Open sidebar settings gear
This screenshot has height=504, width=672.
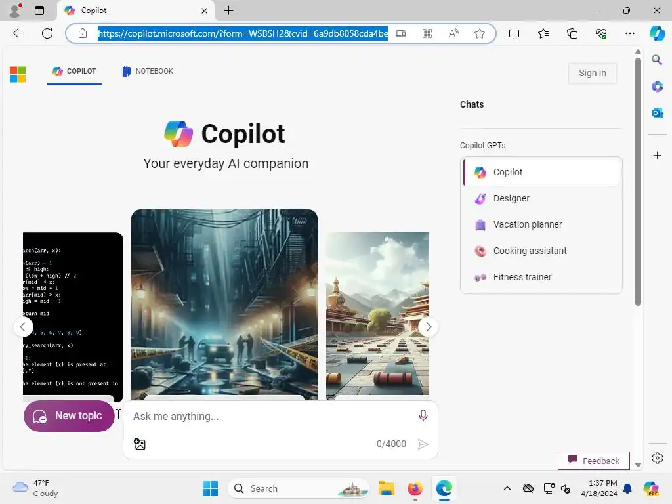point(657,458)
